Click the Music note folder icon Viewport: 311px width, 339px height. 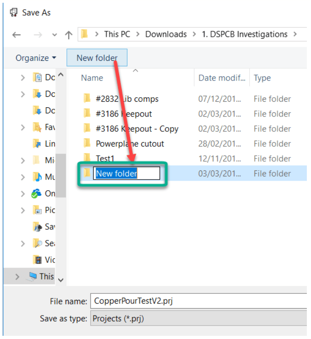coord(38,177)
